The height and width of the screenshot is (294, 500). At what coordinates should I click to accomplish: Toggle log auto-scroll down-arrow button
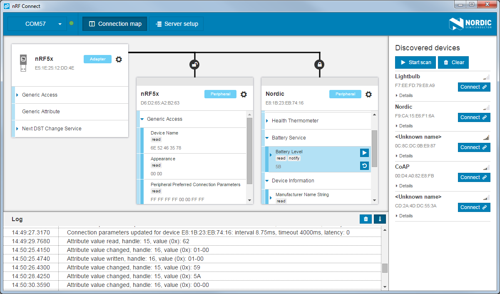[380, 219]
